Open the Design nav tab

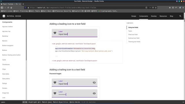pos(134,16)
